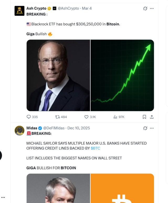Open the suited man portrait photo
The image size is (168, 203).
click(58, 75)
